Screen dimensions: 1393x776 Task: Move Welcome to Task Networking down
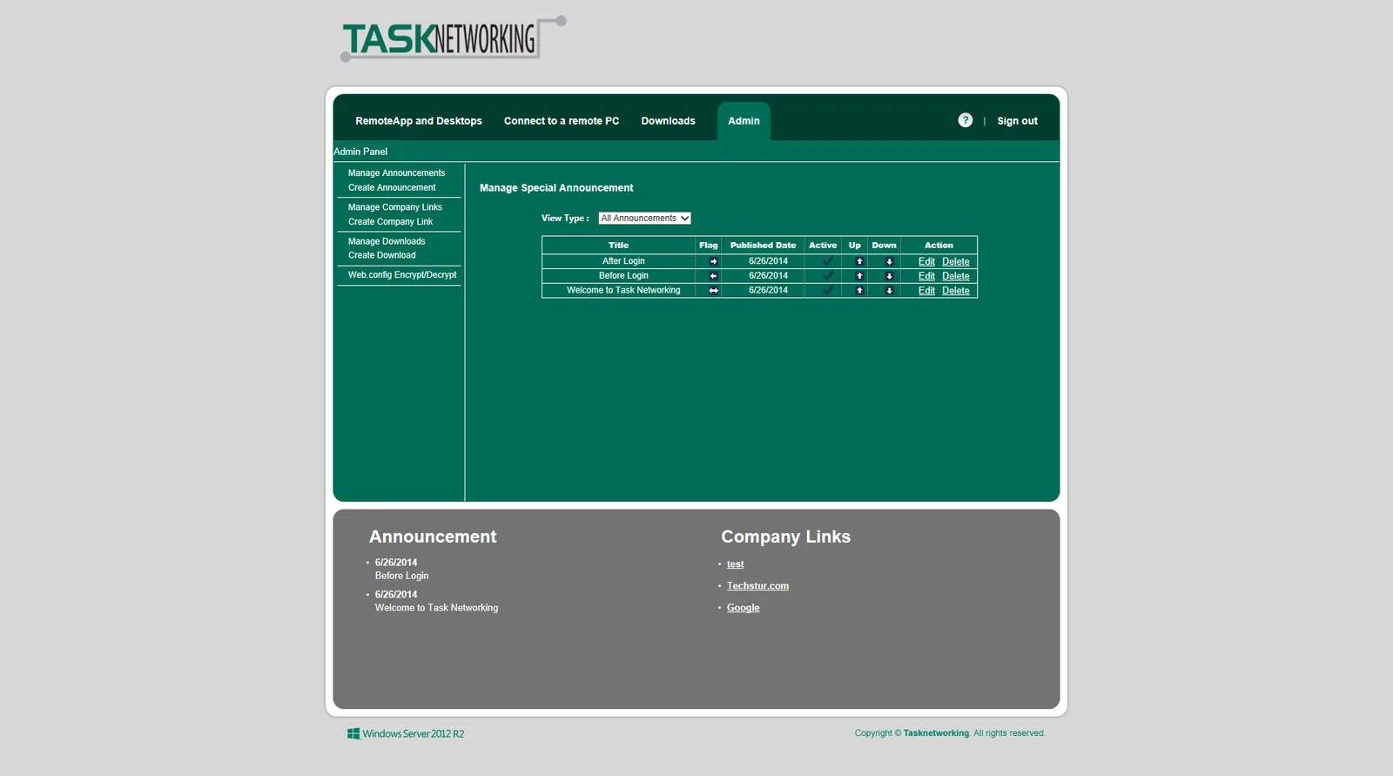[x=889, y=291]
